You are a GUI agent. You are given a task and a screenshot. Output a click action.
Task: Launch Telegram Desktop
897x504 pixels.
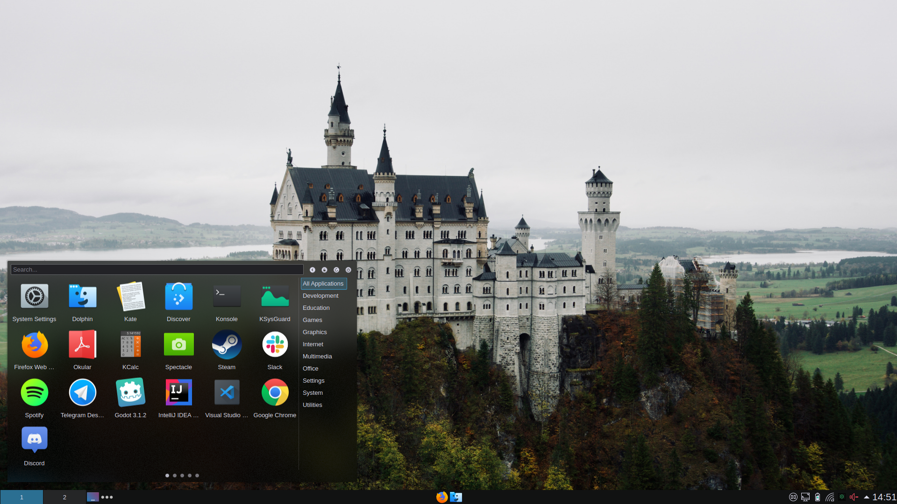tap(82, 398)
